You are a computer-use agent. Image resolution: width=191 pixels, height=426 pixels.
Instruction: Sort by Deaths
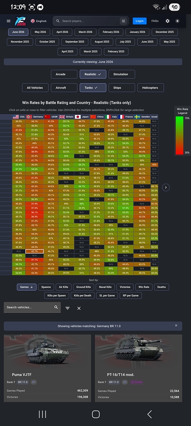coord(162,287)
